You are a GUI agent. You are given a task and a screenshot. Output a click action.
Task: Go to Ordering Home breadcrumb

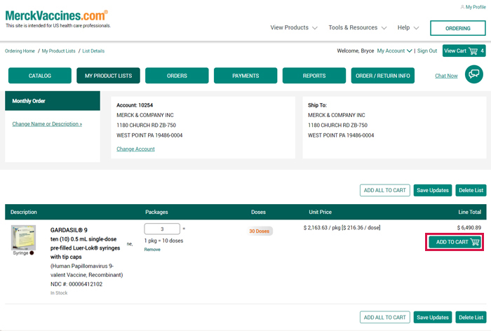click(x=20, y=50)
